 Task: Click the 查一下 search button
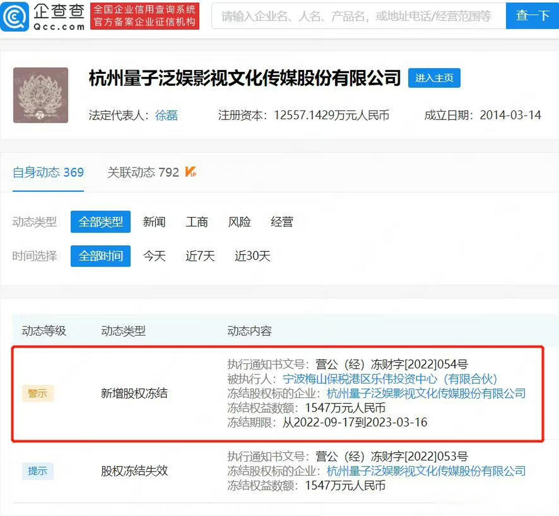(x=532, y=16)
